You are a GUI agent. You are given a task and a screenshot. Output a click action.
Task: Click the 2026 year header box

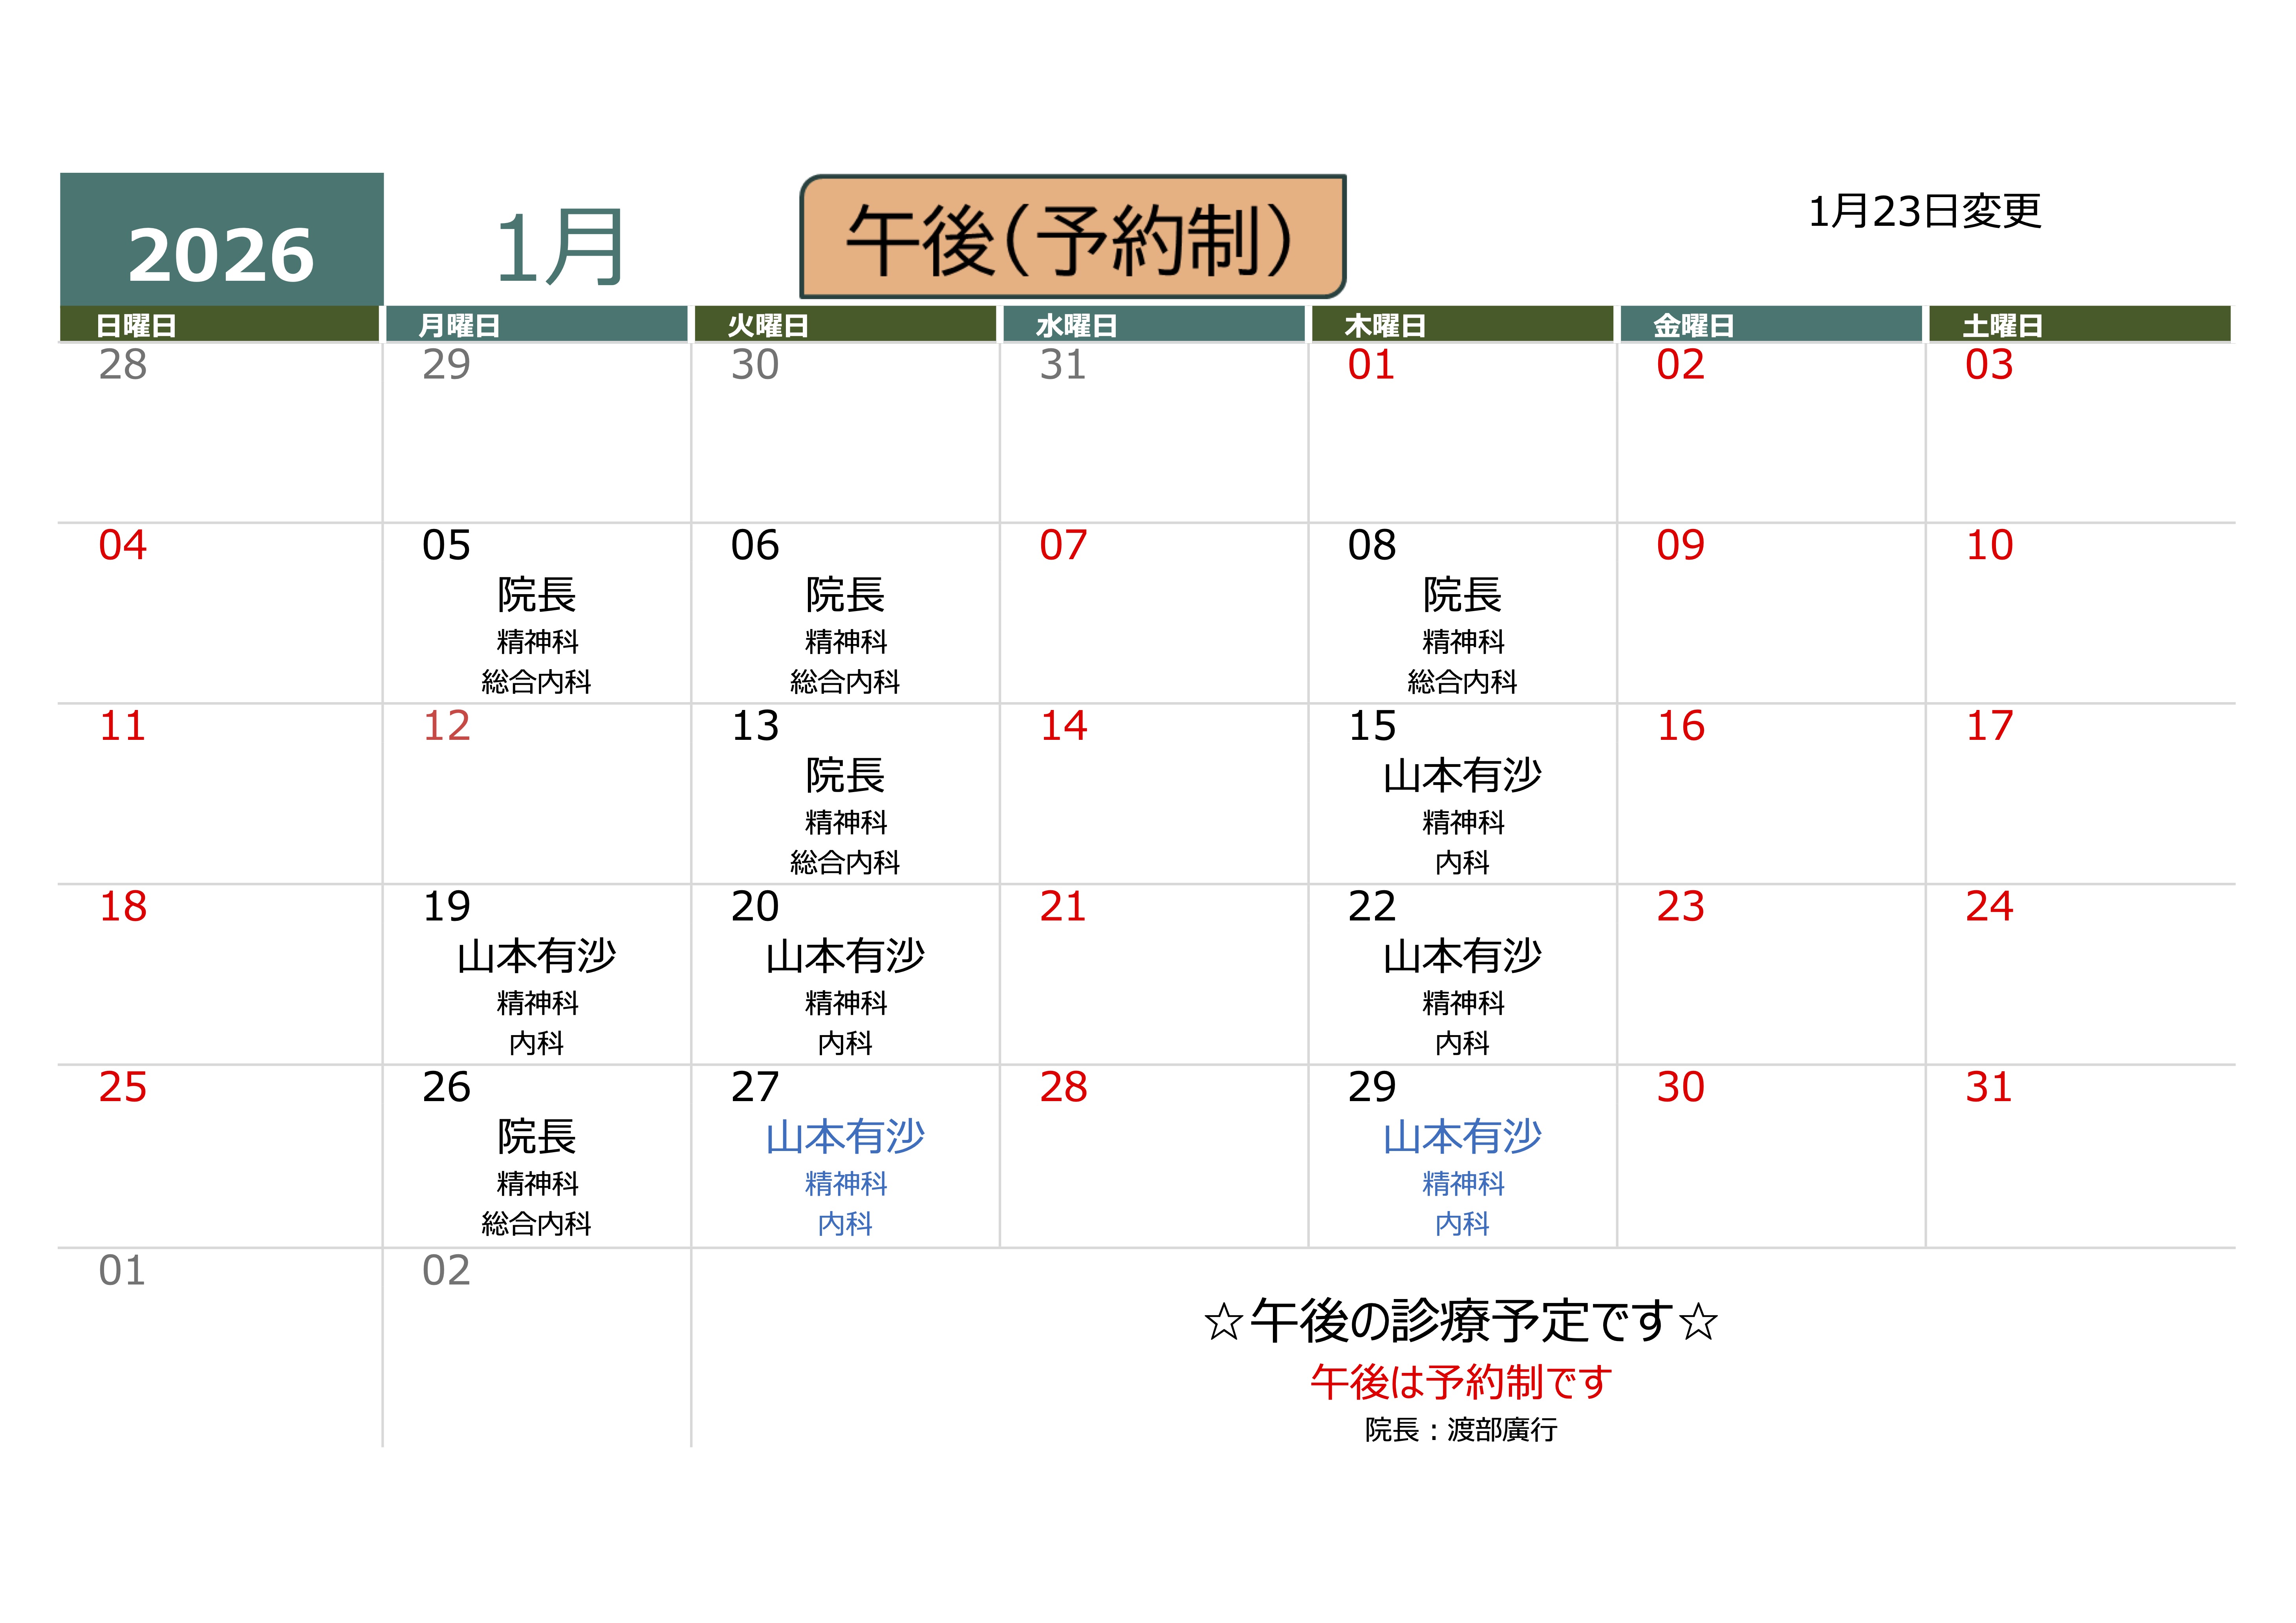click(221, 240)
